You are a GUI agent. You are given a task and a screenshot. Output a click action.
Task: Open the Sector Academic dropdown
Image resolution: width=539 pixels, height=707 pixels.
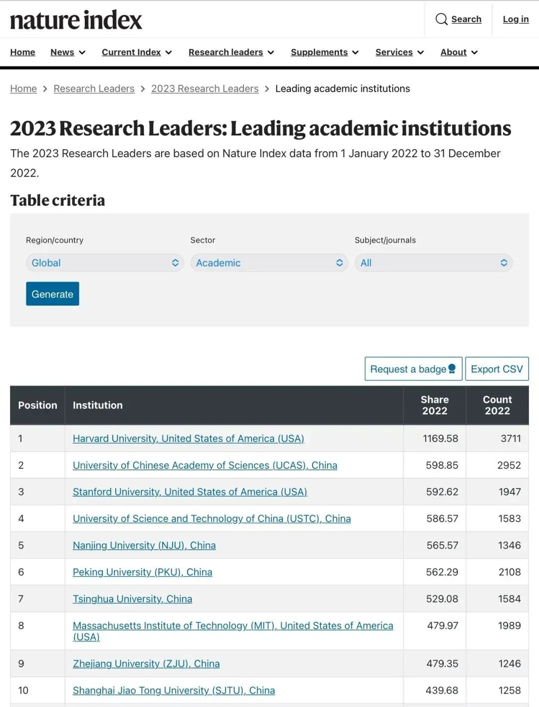269,263
